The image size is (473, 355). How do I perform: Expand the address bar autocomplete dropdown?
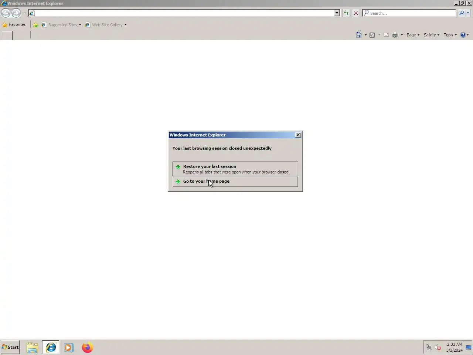pyautogui.click(x=337, y=13)
